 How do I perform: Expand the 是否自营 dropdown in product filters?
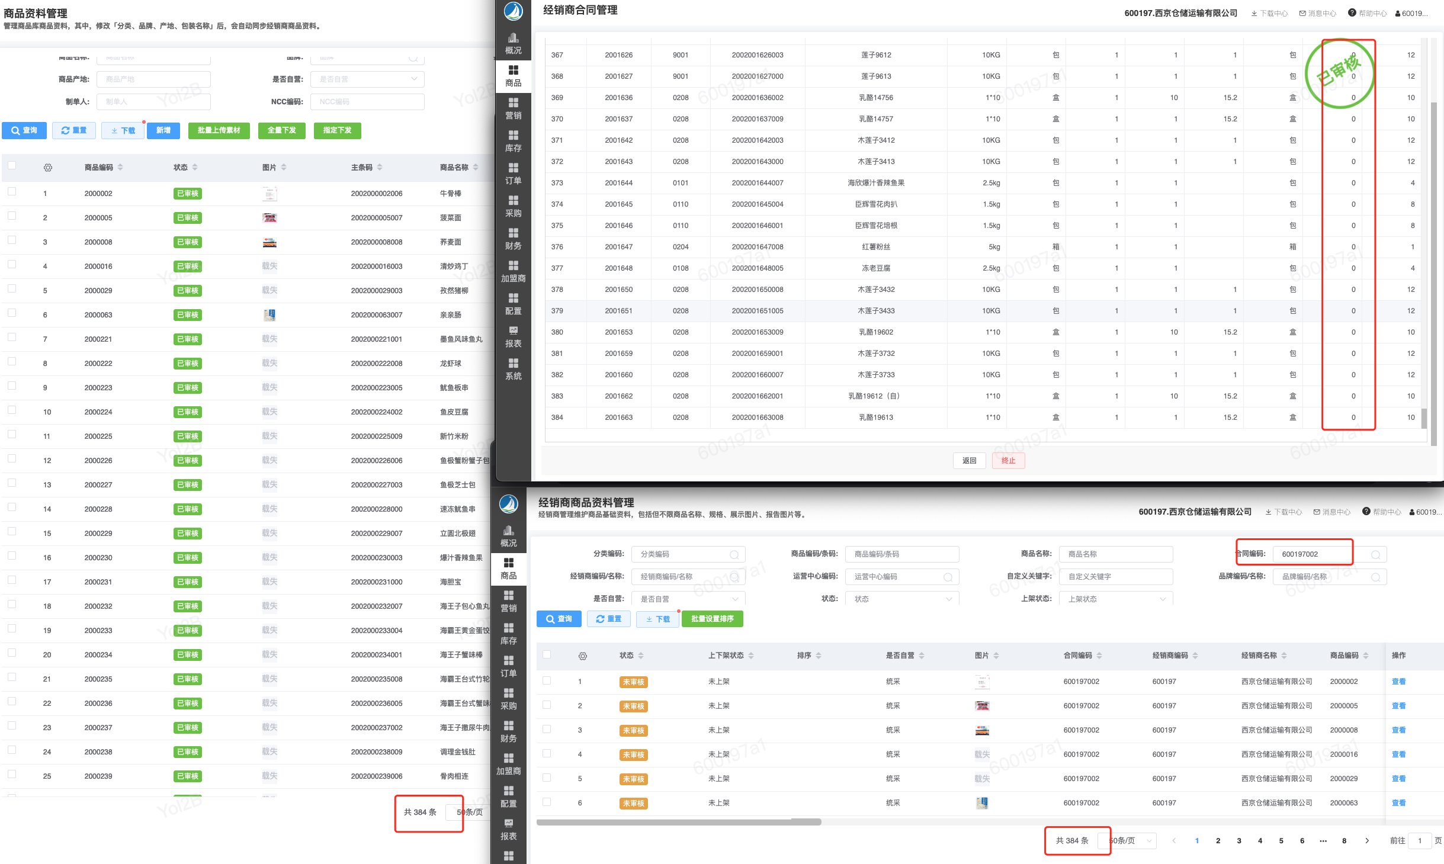click(367, 79)
